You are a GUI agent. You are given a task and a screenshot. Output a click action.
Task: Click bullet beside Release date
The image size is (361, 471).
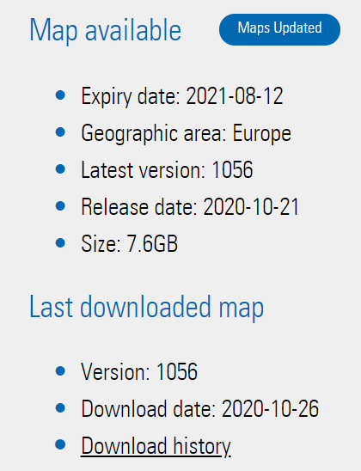60,205
